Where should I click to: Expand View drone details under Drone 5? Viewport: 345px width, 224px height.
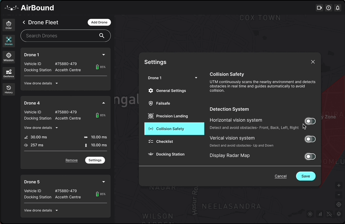pos(41,210)
